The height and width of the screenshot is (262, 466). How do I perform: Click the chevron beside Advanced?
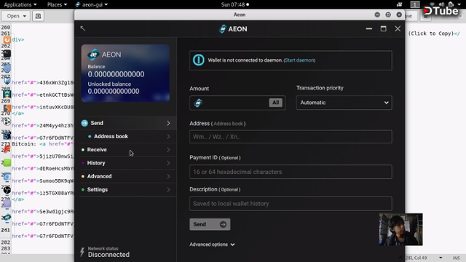[168, 176]
